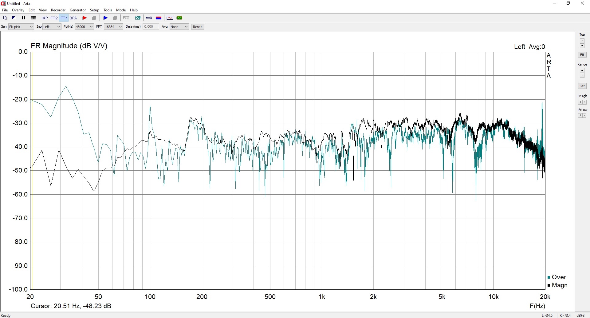Open the Tools menu

tap(108, 10)
